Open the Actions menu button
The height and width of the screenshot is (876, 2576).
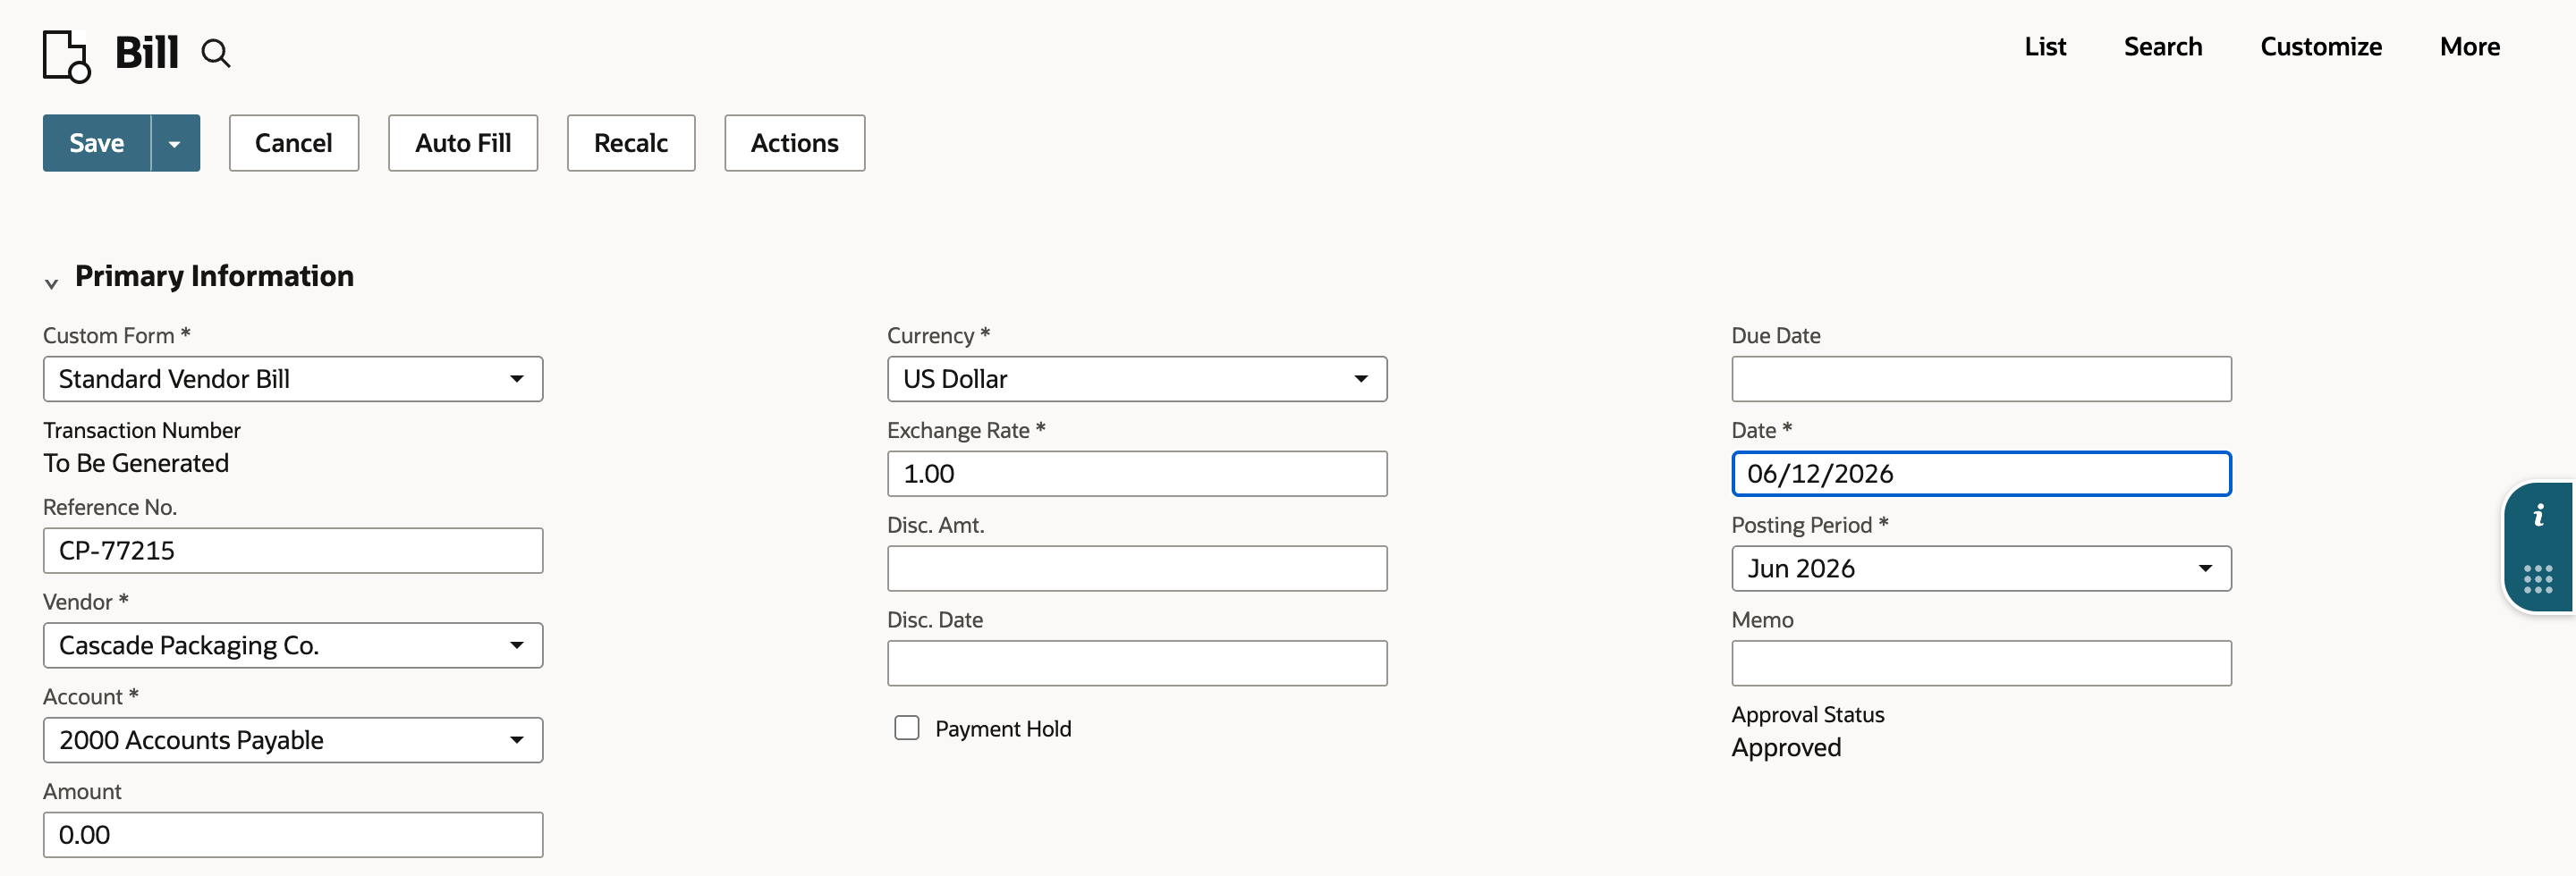pos(794,143)
